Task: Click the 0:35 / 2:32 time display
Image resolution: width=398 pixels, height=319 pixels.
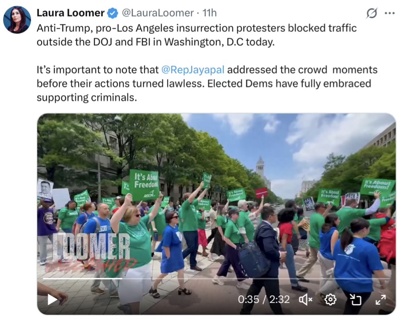Action: point(264,300)
